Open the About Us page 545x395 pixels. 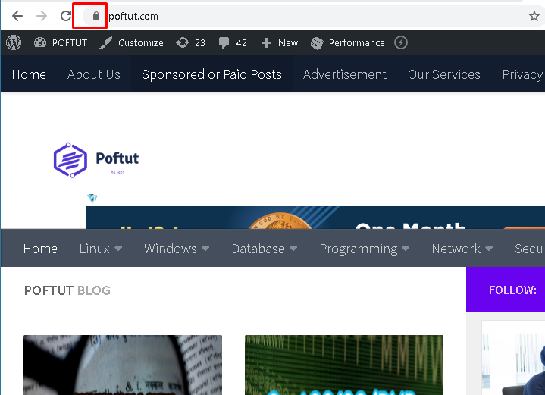[94, 74]
